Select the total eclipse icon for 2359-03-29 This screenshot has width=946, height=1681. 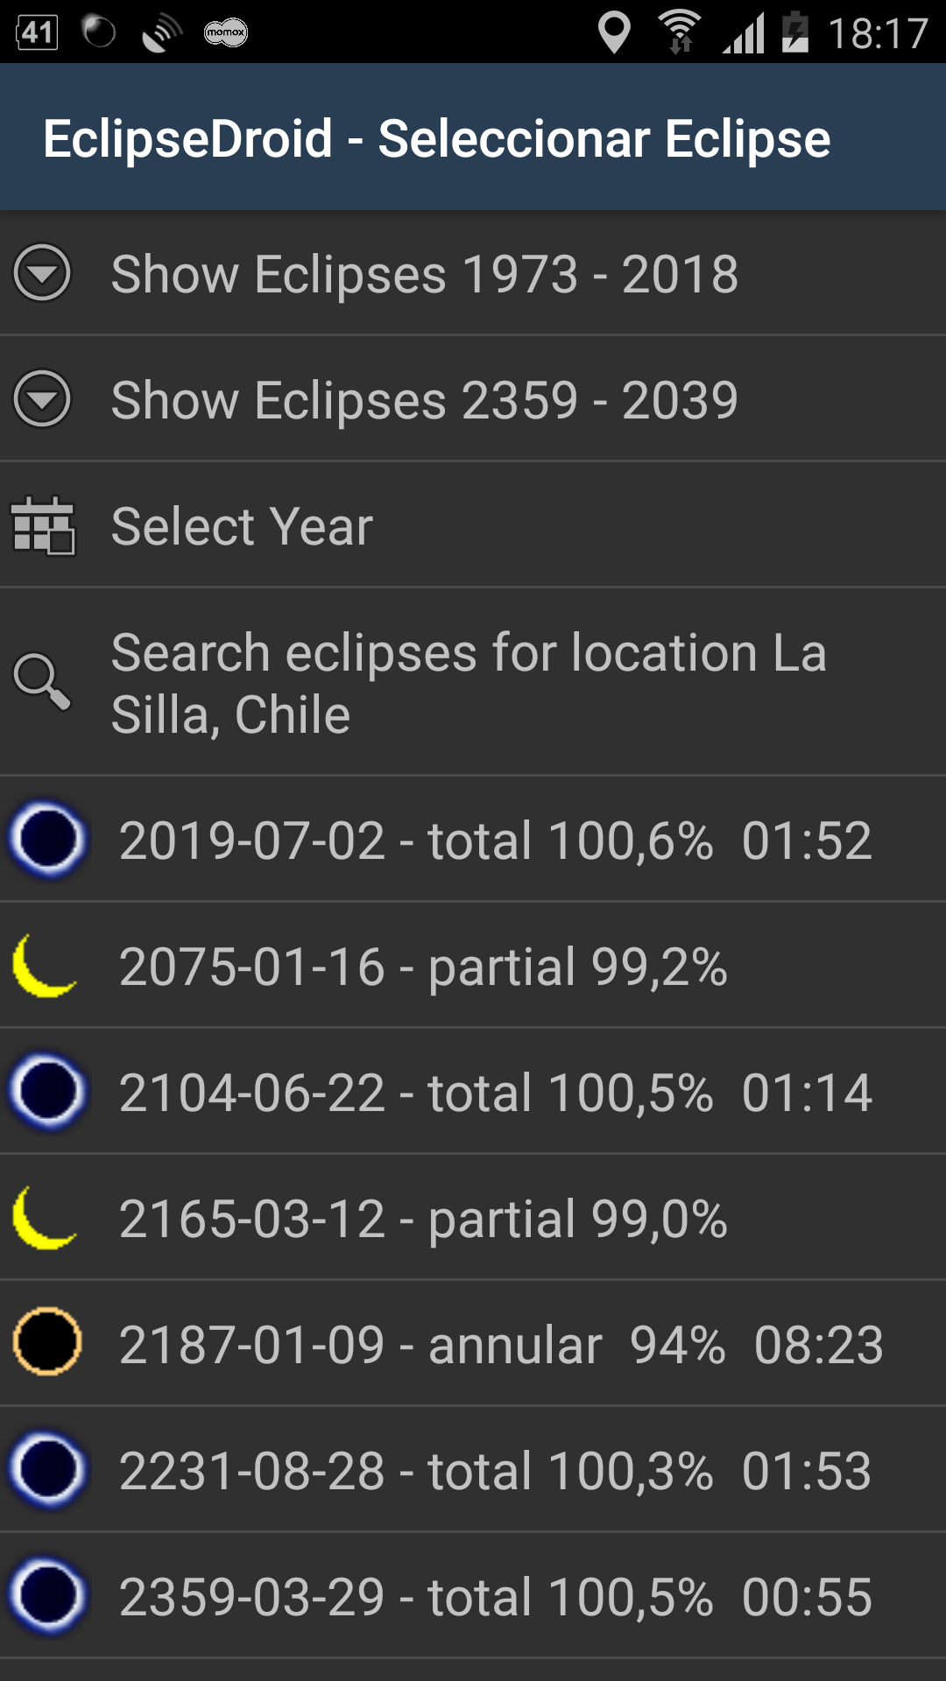click(x=48, y=1595)
